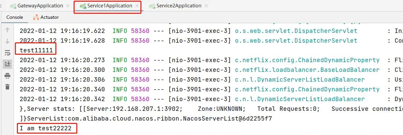Click c.netflix.loadbalancer.BaseLoadBalancer logger name
Viewport: 403px width, 135px height.
(x=307, y=70)
